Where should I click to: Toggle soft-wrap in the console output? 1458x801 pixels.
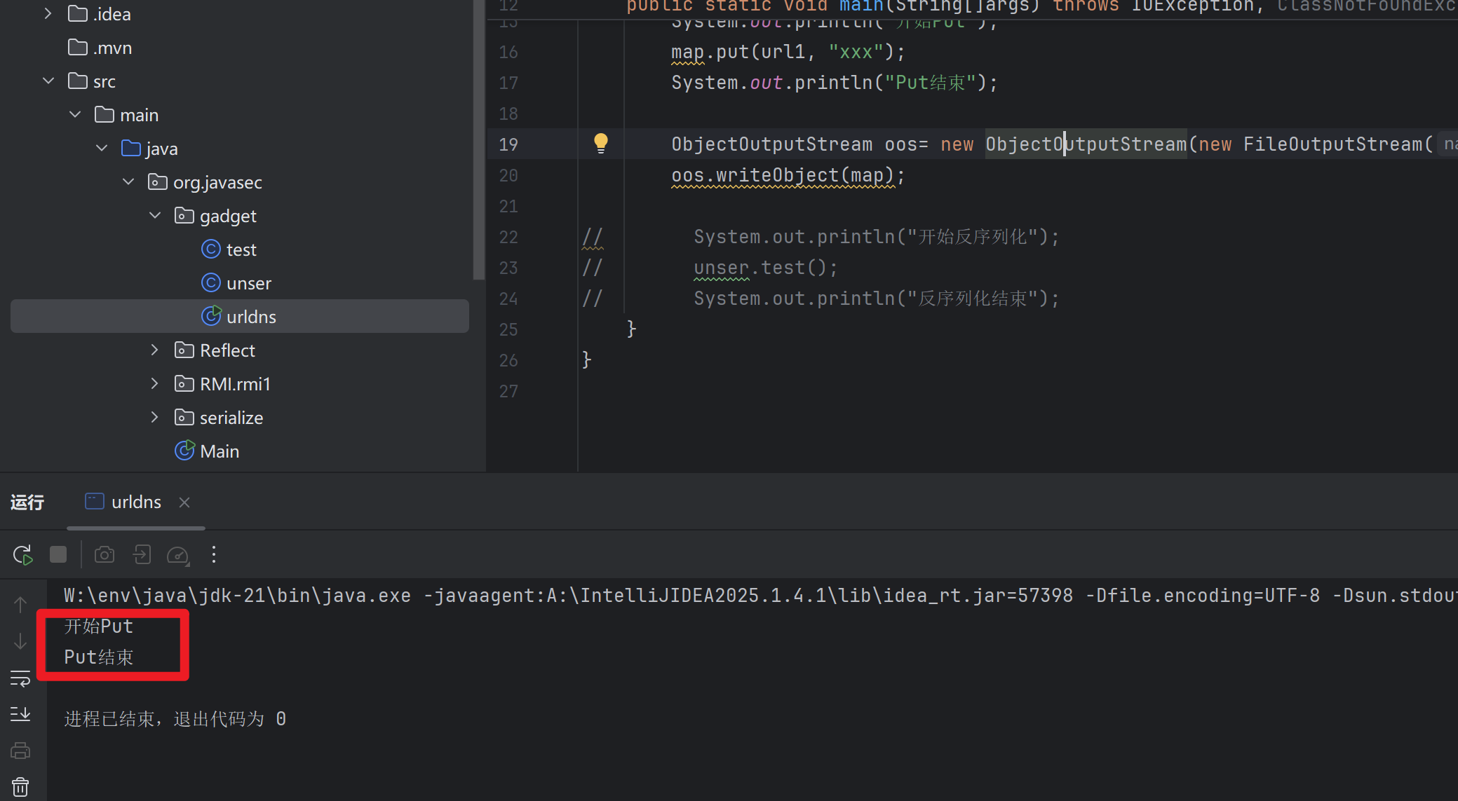tap(20, 678)
